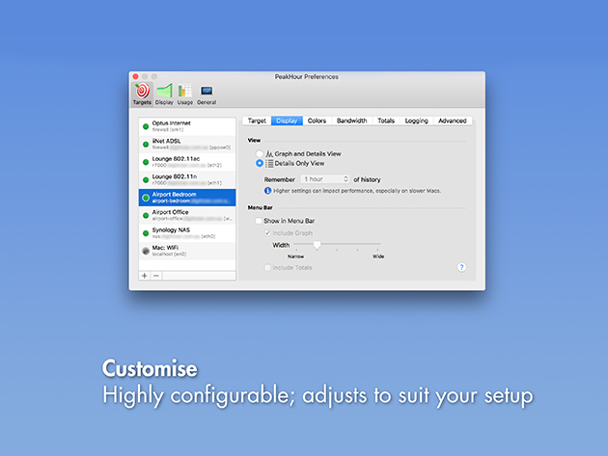
Task: Open the Usage preferences pane
Action: click(x=184, y=93)
